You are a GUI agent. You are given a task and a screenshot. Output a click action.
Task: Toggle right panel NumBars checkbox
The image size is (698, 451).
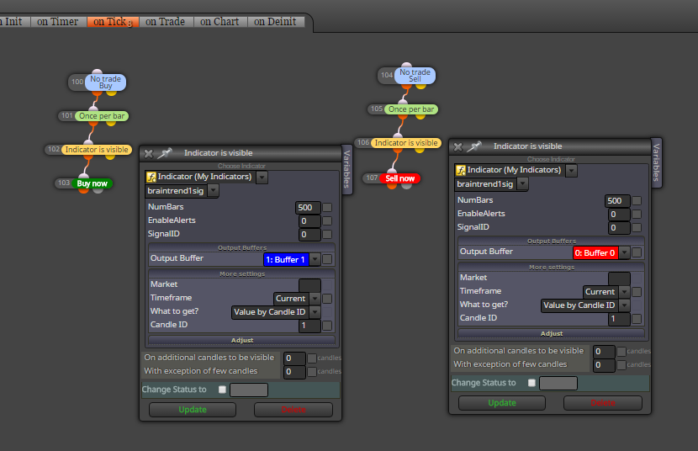pos(637,201)
